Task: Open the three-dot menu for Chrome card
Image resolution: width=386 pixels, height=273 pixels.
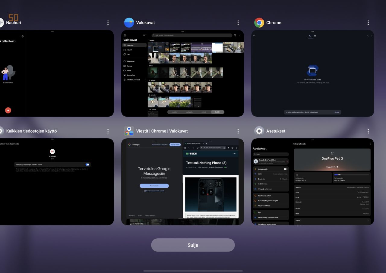Action: [368, 23]
